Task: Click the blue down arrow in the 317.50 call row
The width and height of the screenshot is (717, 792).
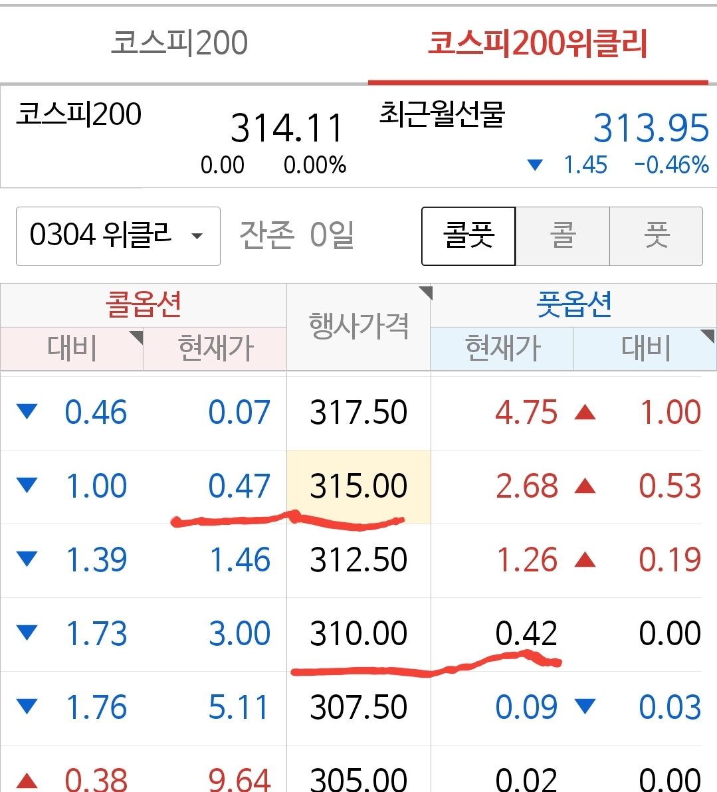Action: [x=27, y=413]
